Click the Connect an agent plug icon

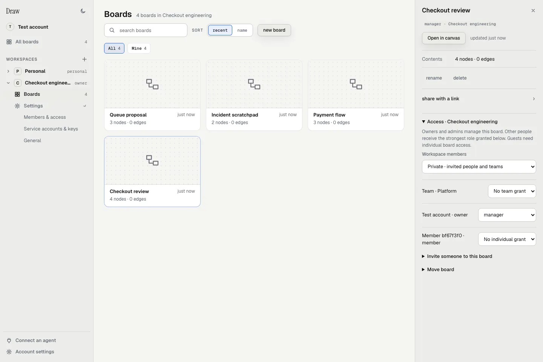click(x=9, y=341)
